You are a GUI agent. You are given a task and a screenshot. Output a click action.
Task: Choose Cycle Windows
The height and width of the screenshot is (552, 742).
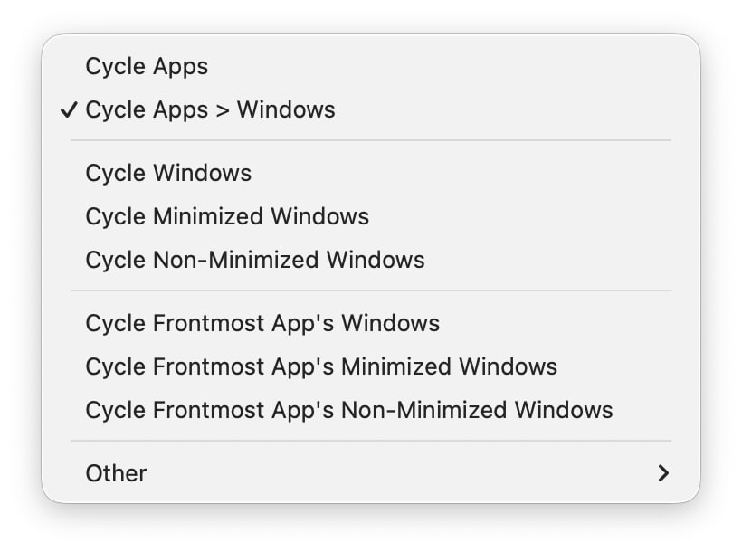pos(168,173)
